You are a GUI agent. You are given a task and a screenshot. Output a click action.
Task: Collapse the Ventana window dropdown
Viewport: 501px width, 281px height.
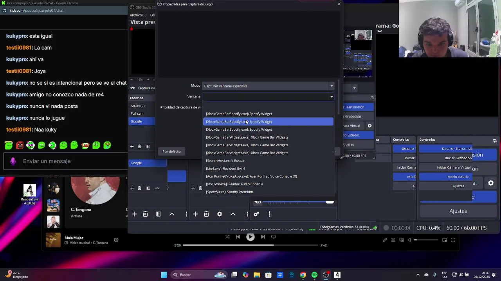269,96
